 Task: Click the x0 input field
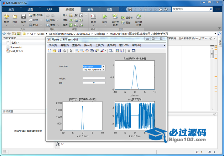click(94, 83)
